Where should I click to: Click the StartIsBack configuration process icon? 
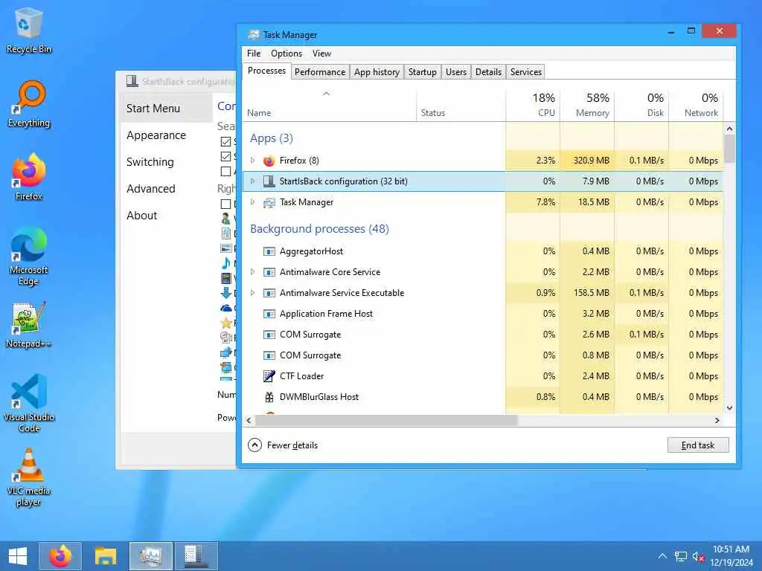[x=269, y=181]
